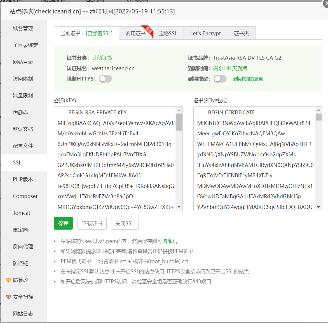Click the diamond icon beside 防篡改
The image size is (328, 323).
(9, 280)
